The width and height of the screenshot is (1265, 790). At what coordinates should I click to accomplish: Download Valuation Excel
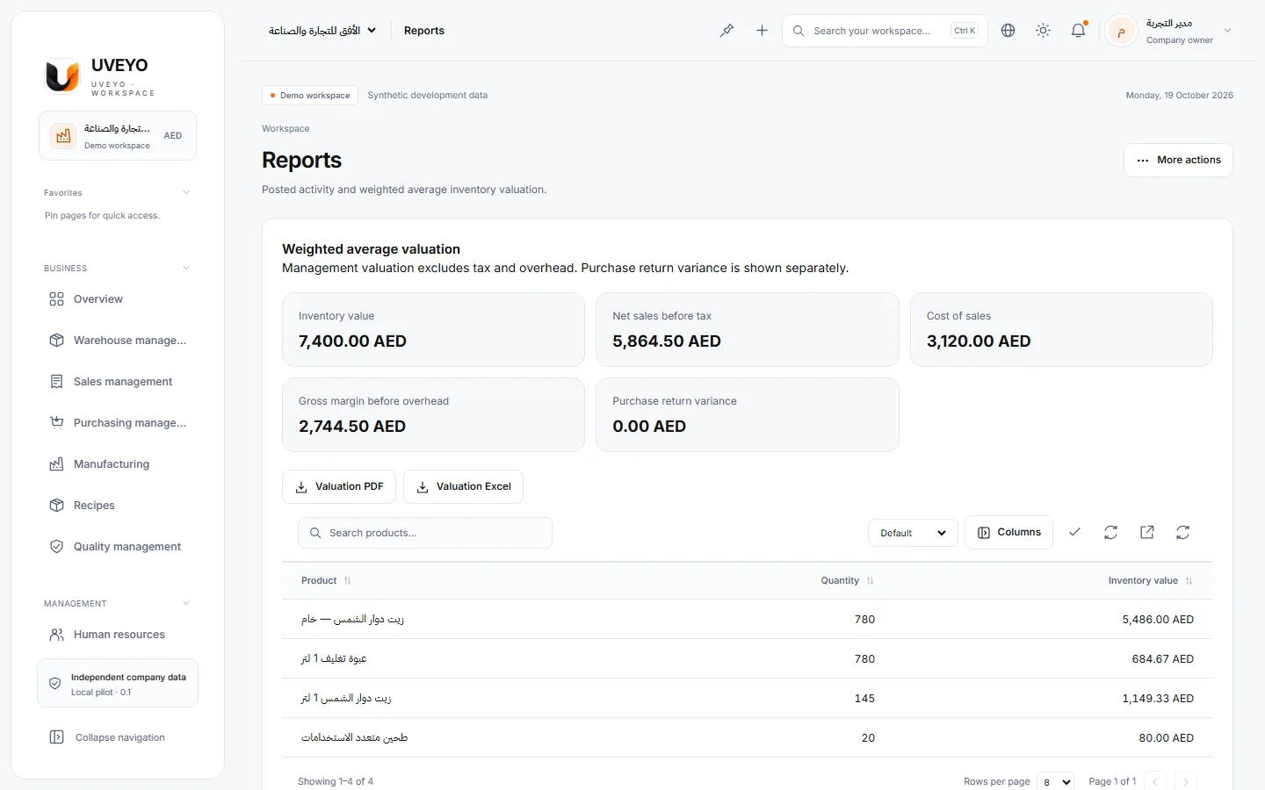point(463,487)
